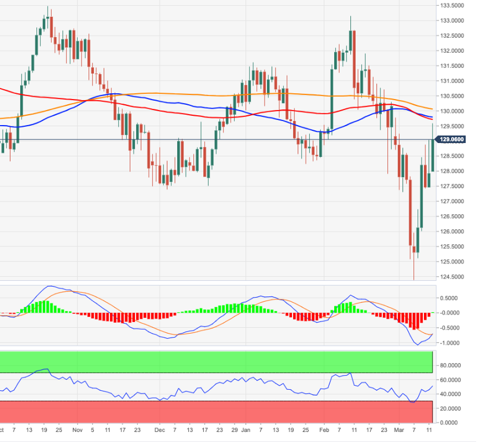
Task: Select the Nov label on time axis
Action: (x=77, y=431)
